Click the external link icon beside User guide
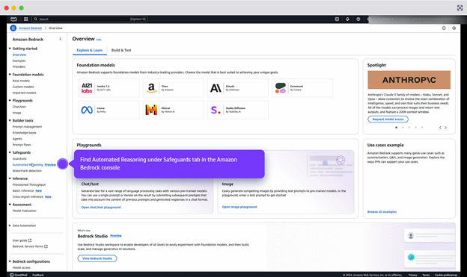This screenshot has width=467, height=277. [30, 240]
